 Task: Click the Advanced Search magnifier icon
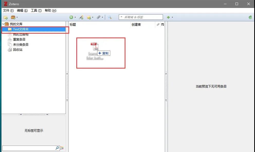(x=110, y=17)
